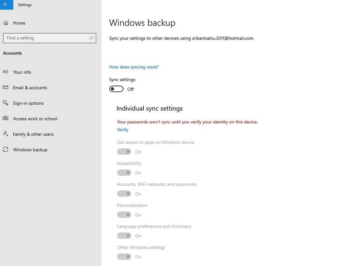Toggle Accounts, WiFi networks and passwords switch
Image resolution: width=353 pixels, height=266 pixels.
point(124,194)
